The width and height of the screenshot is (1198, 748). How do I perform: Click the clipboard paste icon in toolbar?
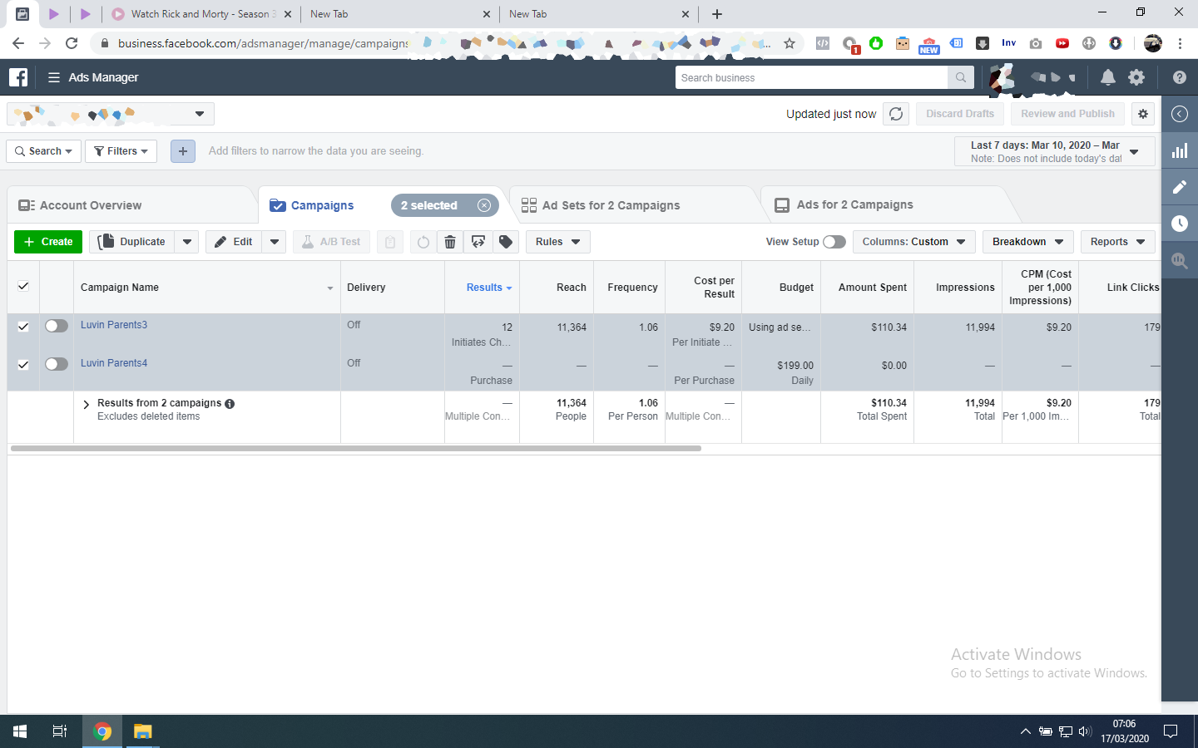pos(390,242)
